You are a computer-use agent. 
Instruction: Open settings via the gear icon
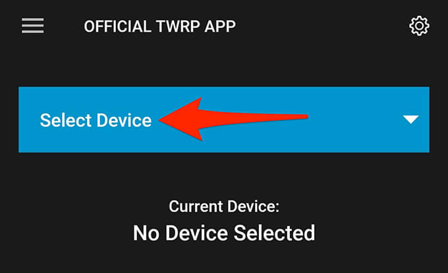click(x=419, y=26)
